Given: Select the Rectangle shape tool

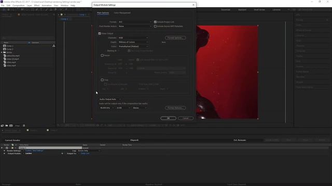Looking at the screenshot, I should [x=32, y=9].
